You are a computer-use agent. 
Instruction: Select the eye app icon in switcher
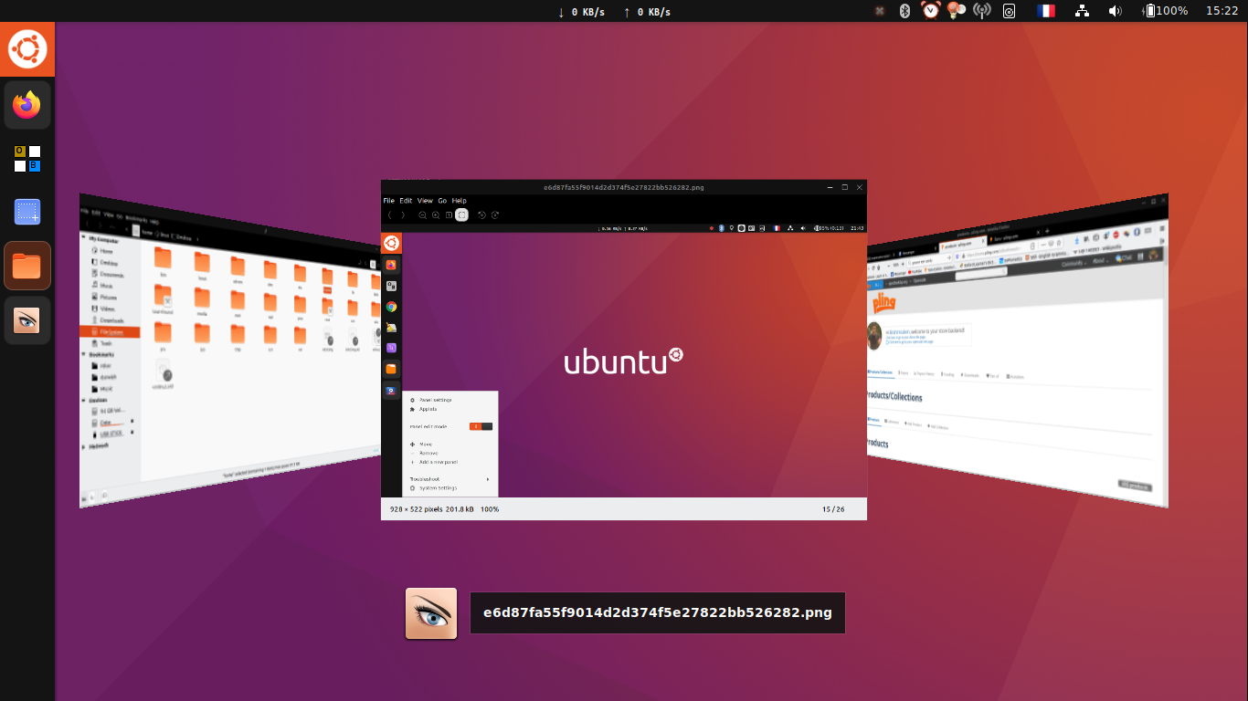tap(431, 613)
